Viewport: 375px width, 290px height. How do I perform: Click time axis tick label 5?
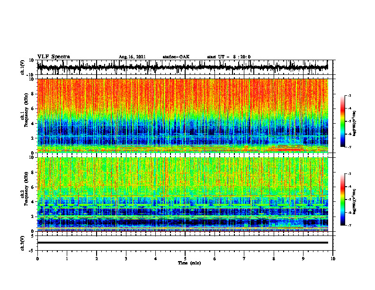point(185,259)
